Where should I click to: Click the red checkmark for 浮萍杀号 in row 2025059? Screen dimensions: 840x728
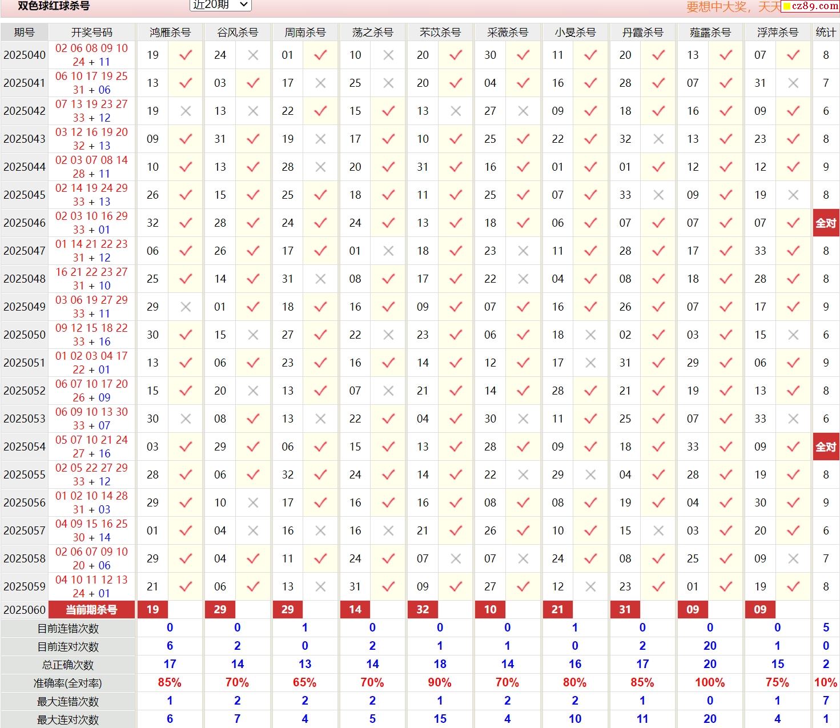point(793,587)
